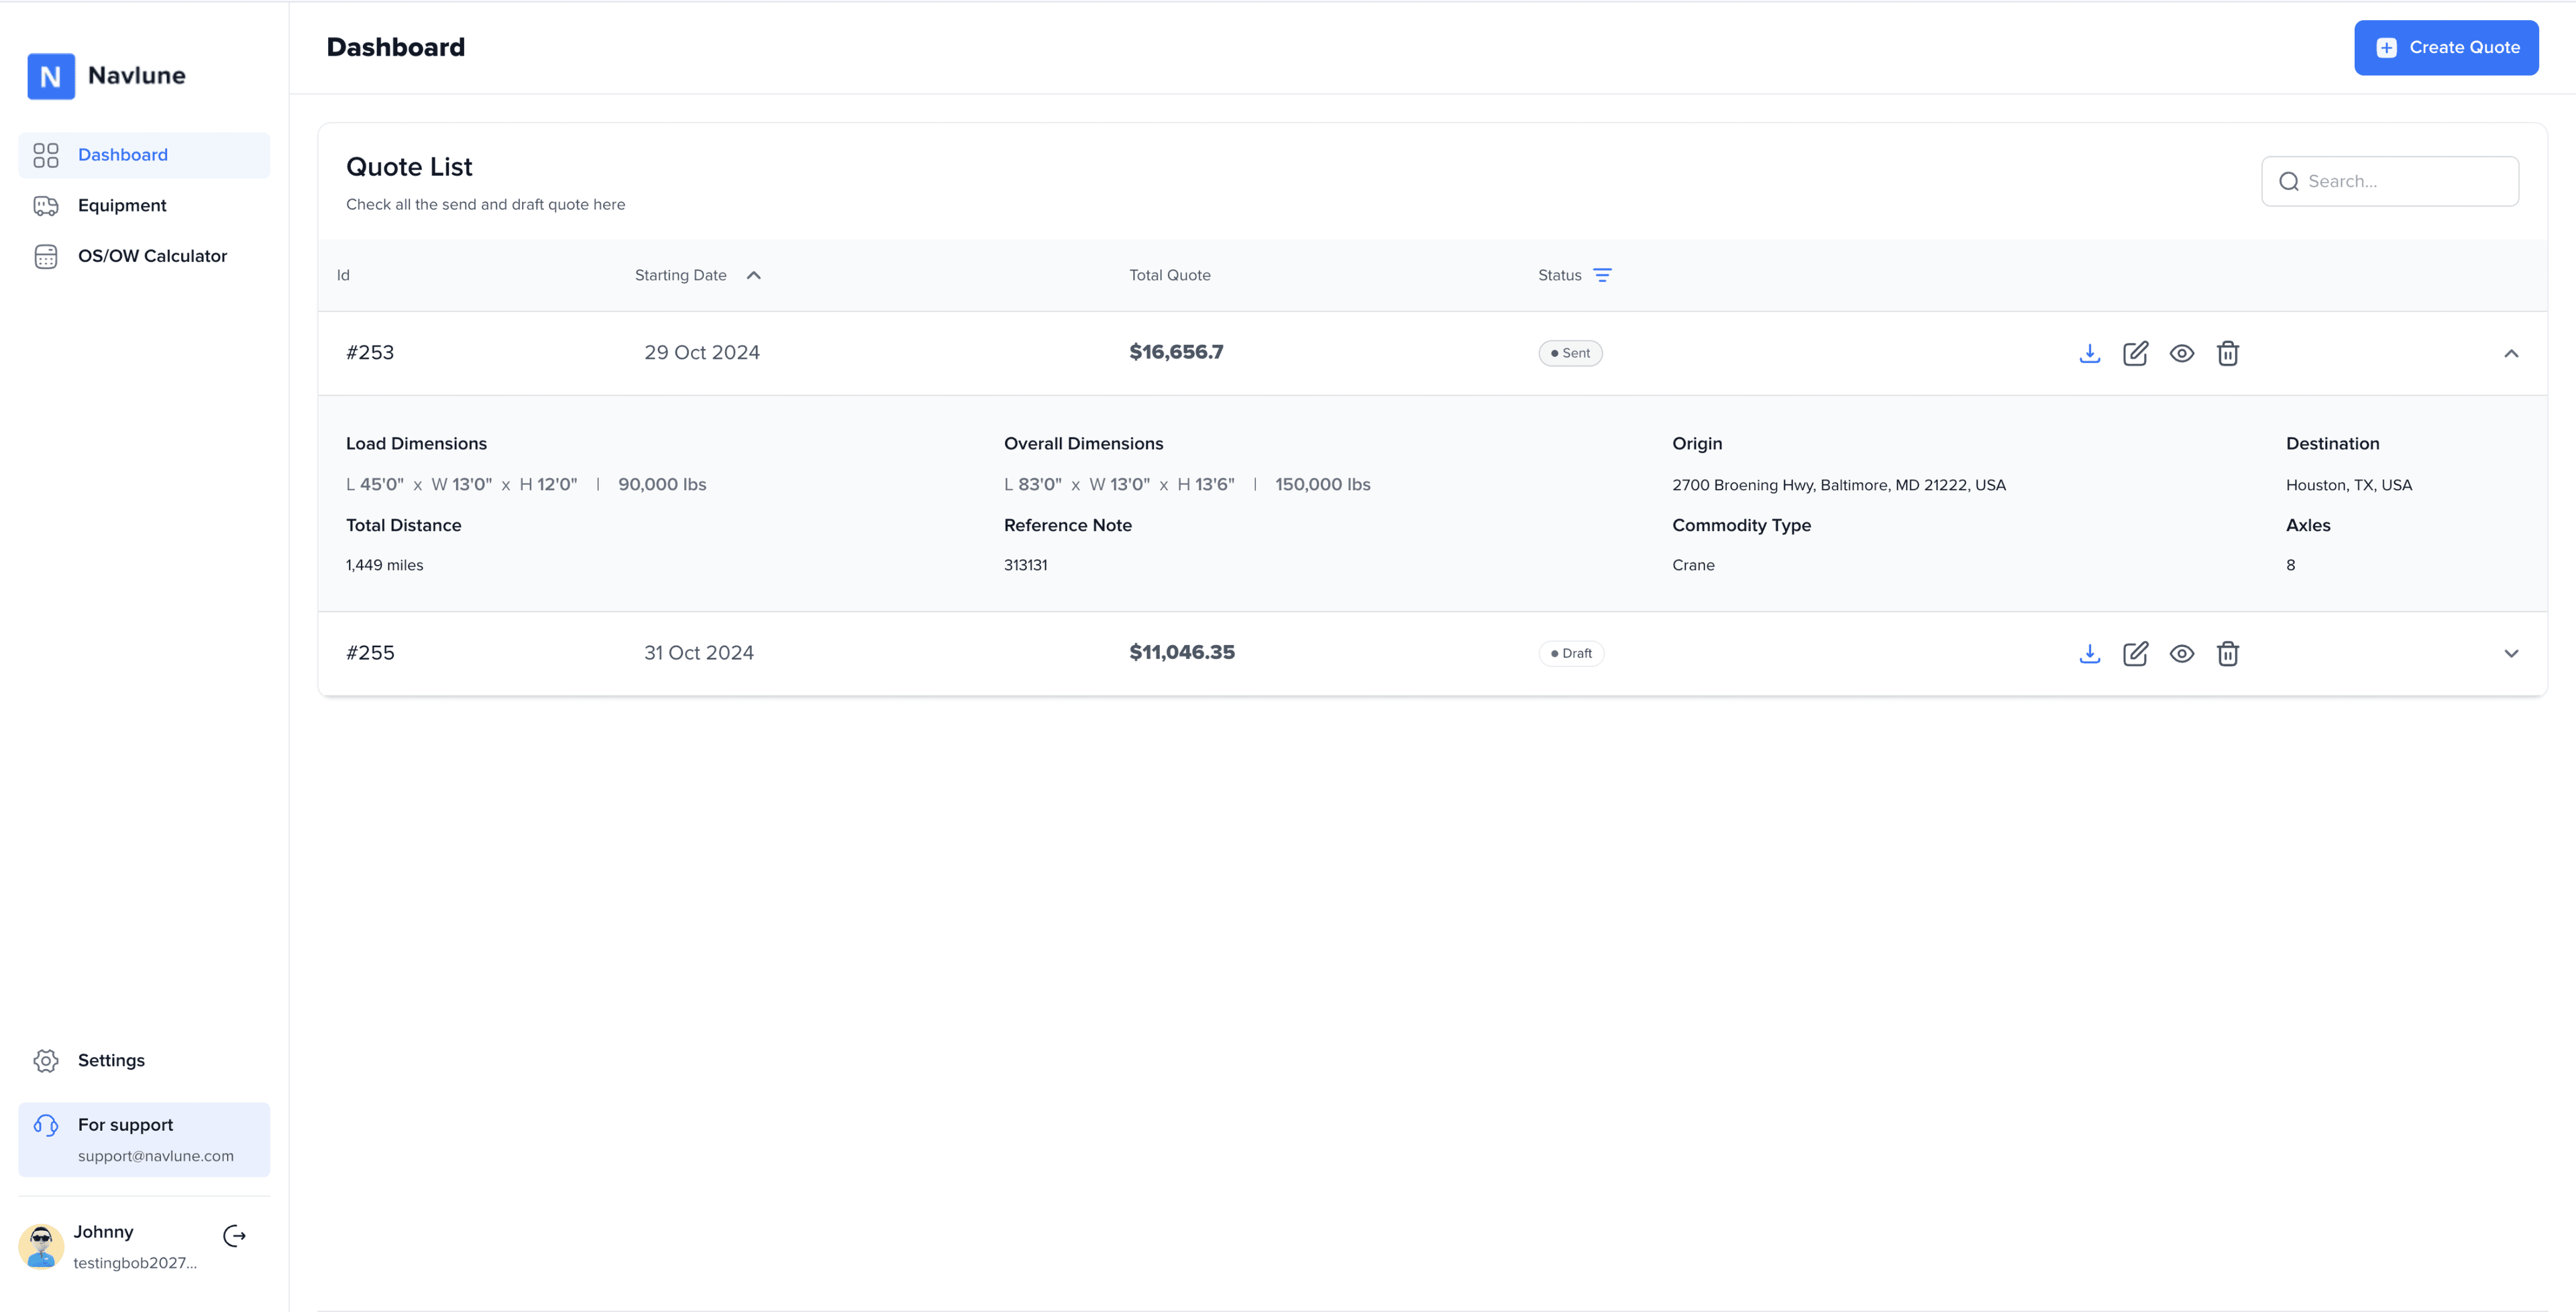Click the Create Quote button

click(x=2446, y=47)
